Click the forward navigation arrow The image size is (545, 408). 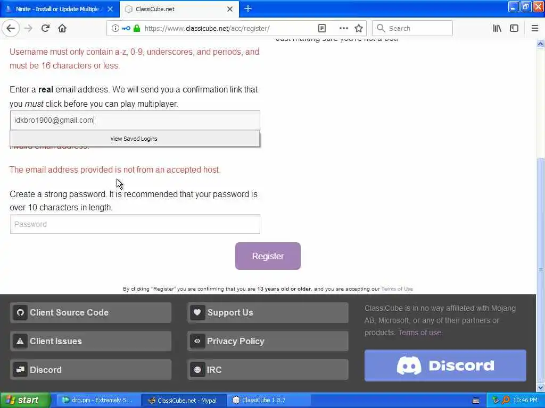click(x=29, y=28)
